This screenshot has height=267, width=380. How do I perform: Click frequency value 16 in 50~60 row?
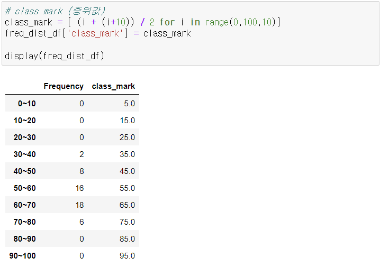point(80,188)
